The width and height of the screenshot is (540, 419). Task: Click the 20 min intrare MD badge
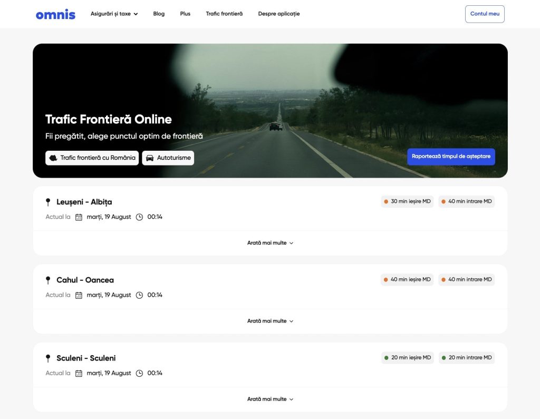tap(467, 358)
